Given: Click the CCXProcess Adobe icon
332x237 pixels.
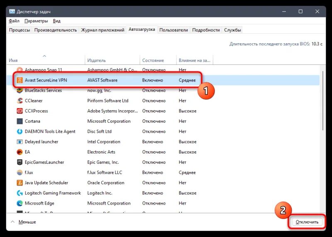Looking at the screenshot, I should [20, 111].
